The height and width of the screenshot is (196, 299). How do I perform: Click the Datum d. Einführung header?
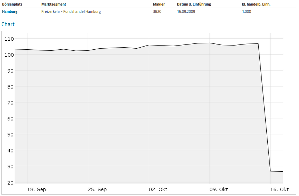(x=194, y=4)
